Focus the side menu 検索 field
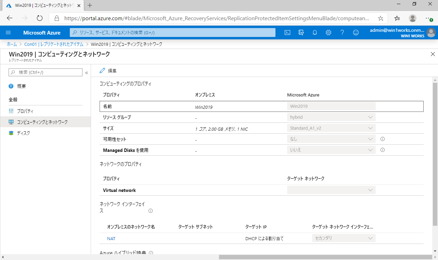 point(46,73)
